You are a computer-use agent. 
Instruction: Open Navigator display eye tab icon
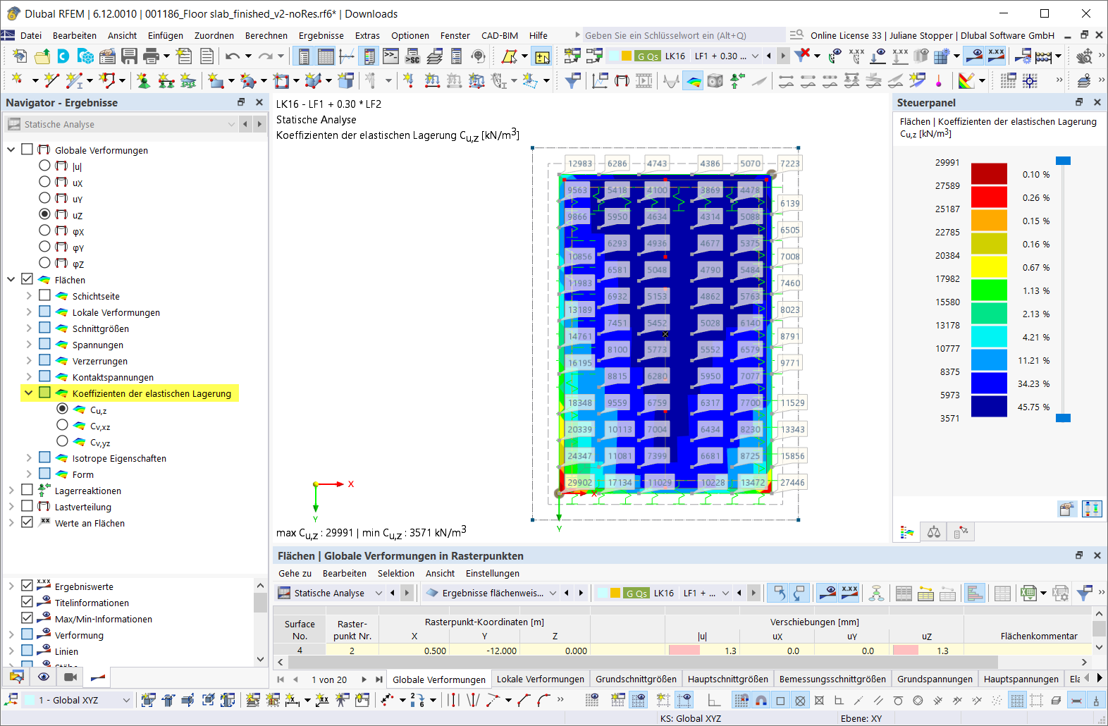tap(44, 677)
